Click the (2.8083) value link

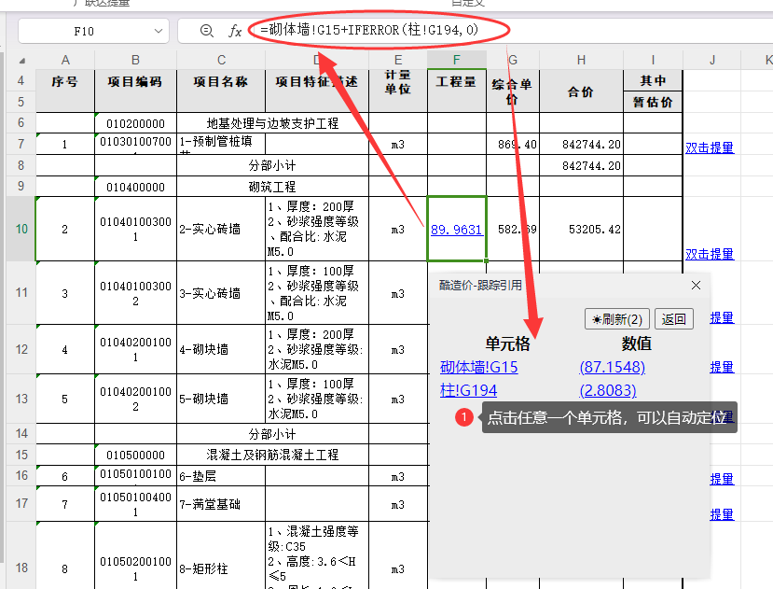coord(607,391)
